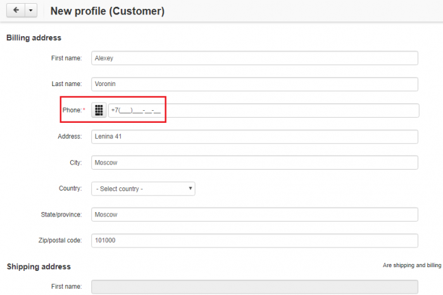Viewport: 443px width, 295px height.
Task: Click the Address: label
Action: coord(70,137)
